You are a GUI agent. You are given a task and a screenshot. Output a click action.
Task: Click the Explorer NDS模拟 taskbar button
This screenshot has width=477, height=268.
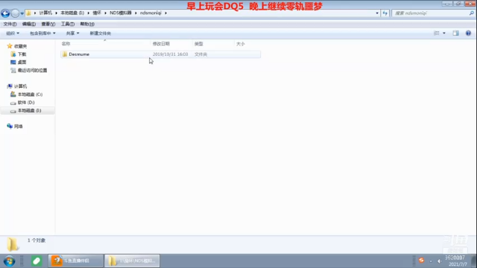coord(132,261)
